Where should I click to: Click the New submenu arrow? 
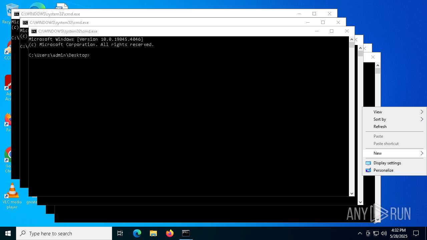point(422,153)
